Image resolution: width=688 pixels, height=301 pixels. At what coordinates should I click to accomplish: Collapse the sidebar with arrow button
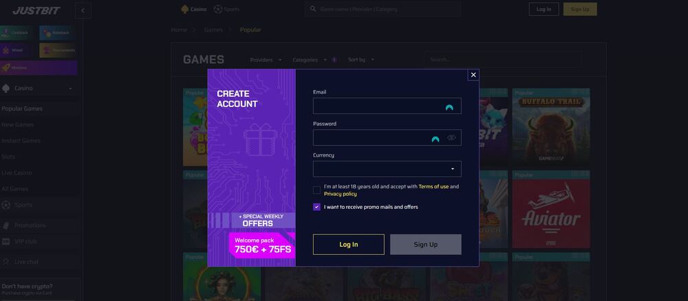click(x=83, y=10)
